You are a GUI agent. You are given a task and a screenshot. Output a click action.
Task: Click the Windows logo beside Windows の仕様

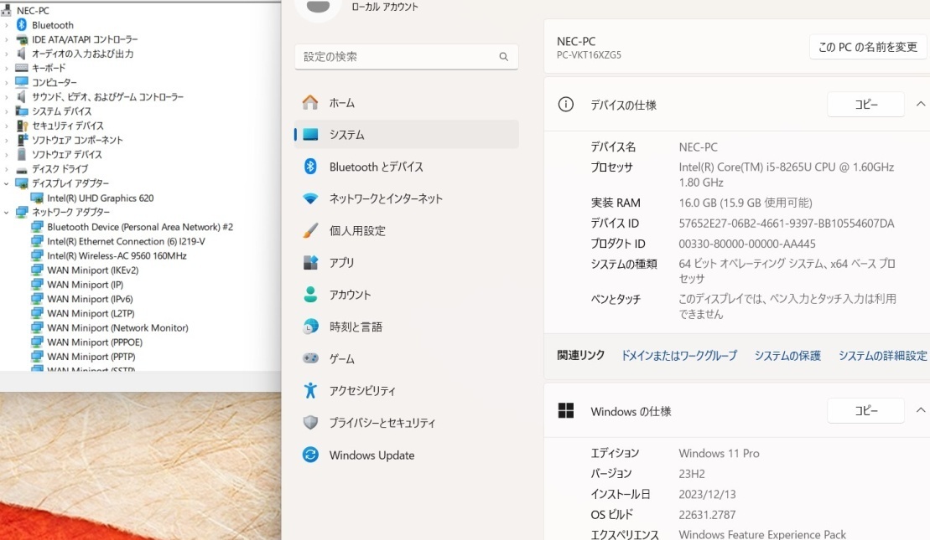tap(566, 411)
